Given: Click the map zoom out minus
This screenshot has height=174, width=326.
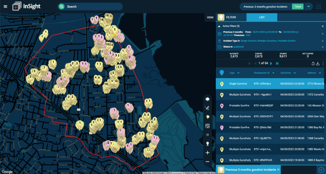Looking at the screenshot, I should click(x=207, y=162).
